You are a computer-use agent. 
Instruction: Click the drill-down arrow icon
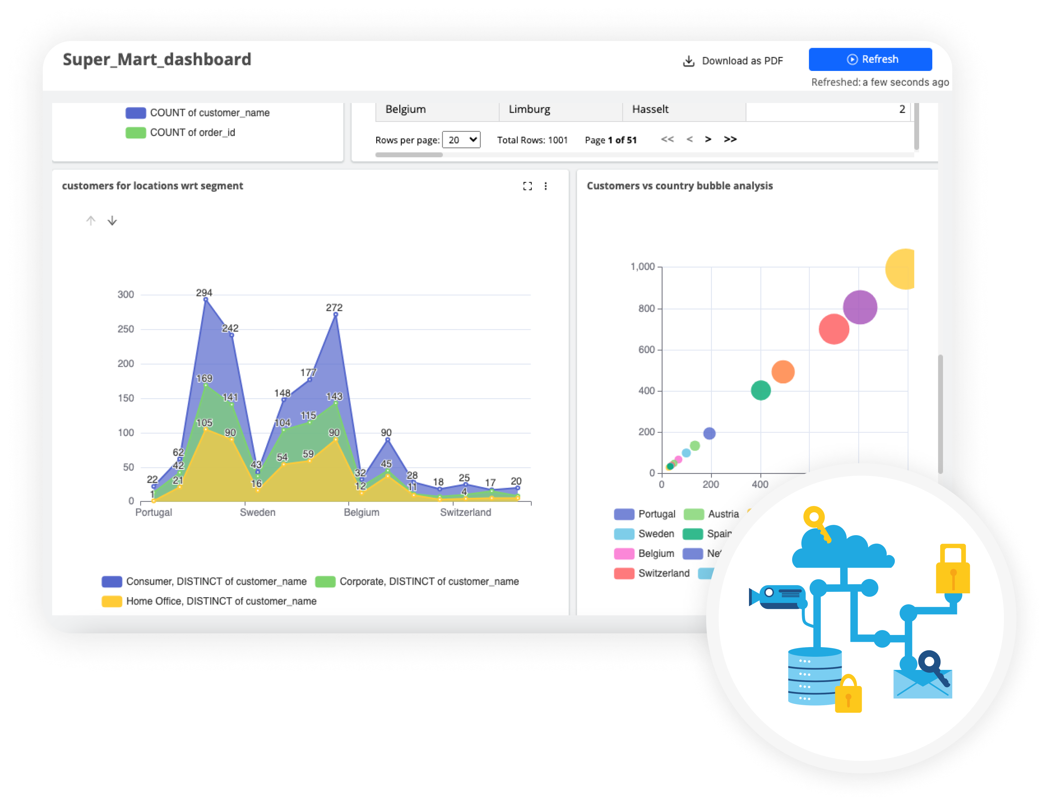(112, 220)
